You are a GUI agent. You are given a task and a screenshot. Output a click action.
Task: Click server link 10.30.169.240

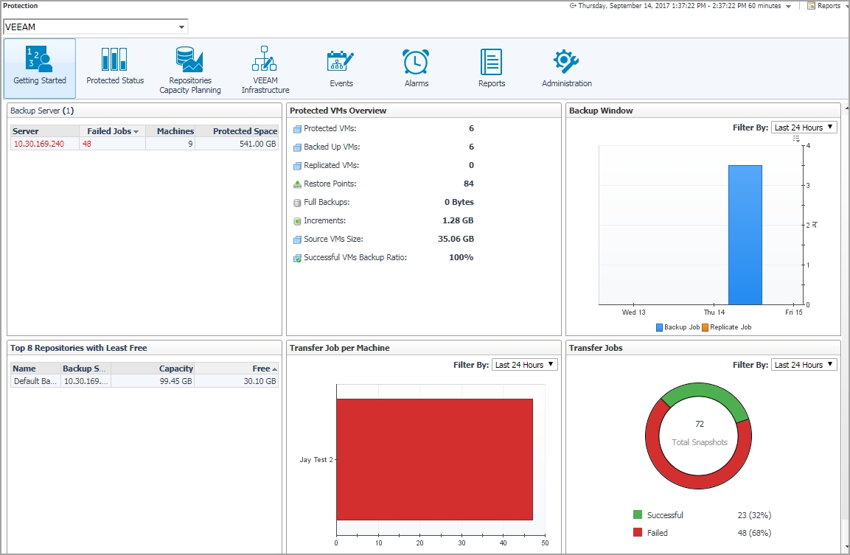coord(38,144)
